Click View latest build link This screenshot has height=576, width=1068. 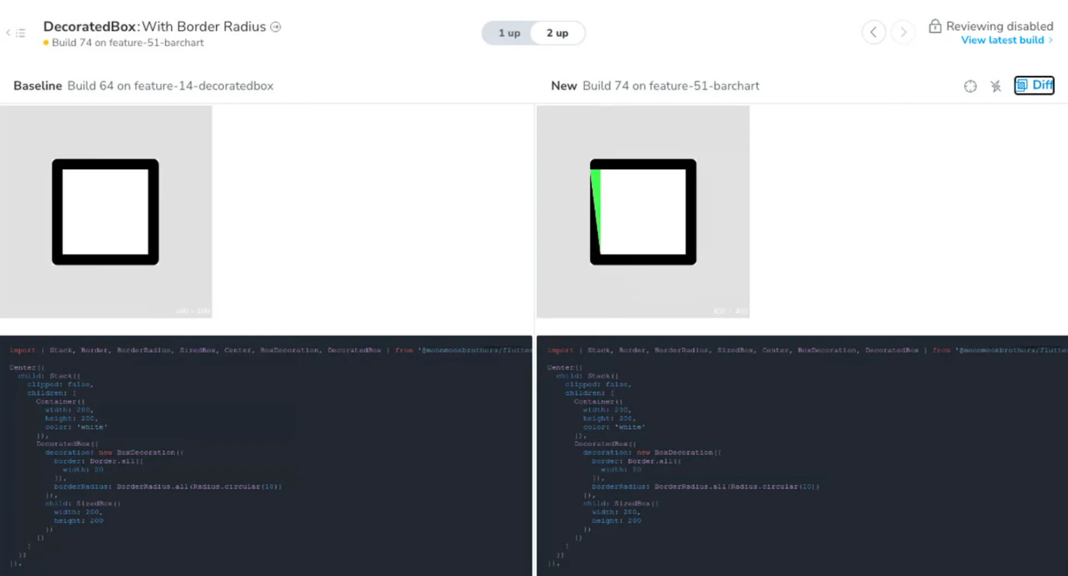click(1002, 40)
